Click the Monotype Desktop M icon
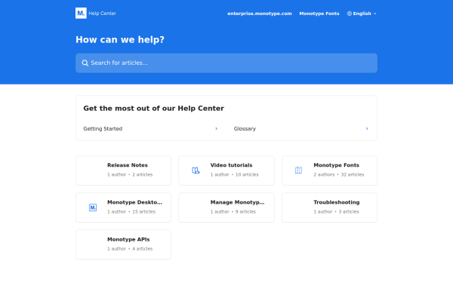453x283 pixels. pos(93,208)
